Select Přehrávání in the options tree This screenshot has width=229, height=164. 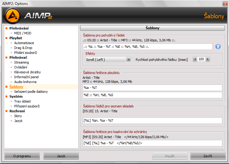tap(19, 28)
